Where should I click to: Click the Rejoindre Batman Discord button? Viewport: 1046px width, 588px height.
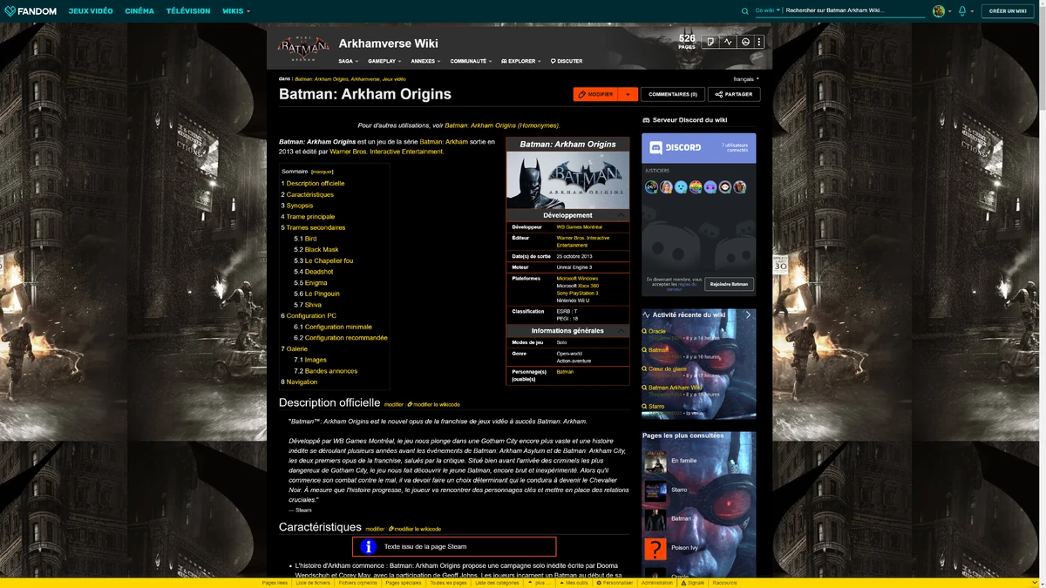point(727,284)
